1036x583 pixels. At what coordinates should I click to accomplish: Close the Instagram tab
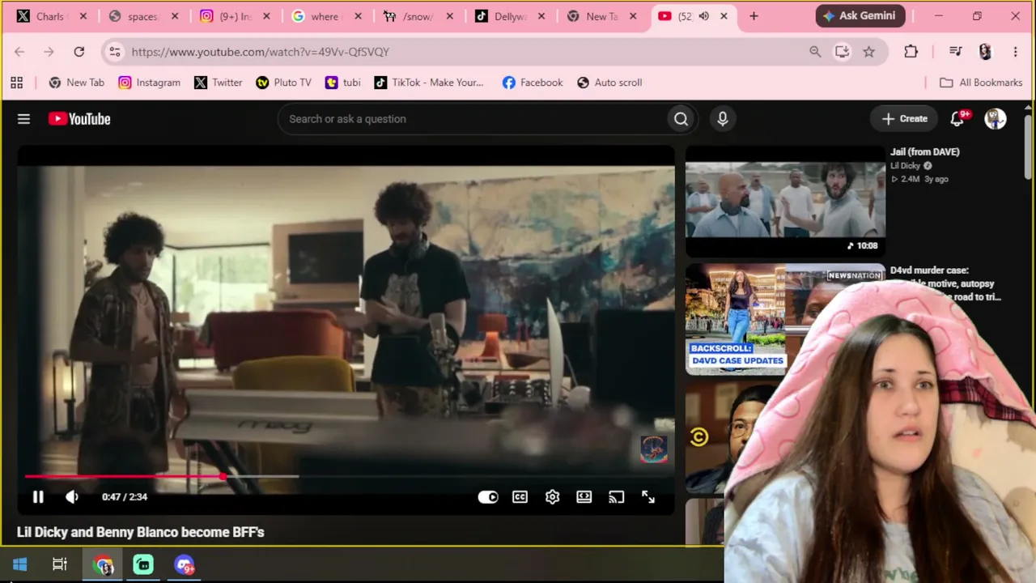(x=266, y=16)
